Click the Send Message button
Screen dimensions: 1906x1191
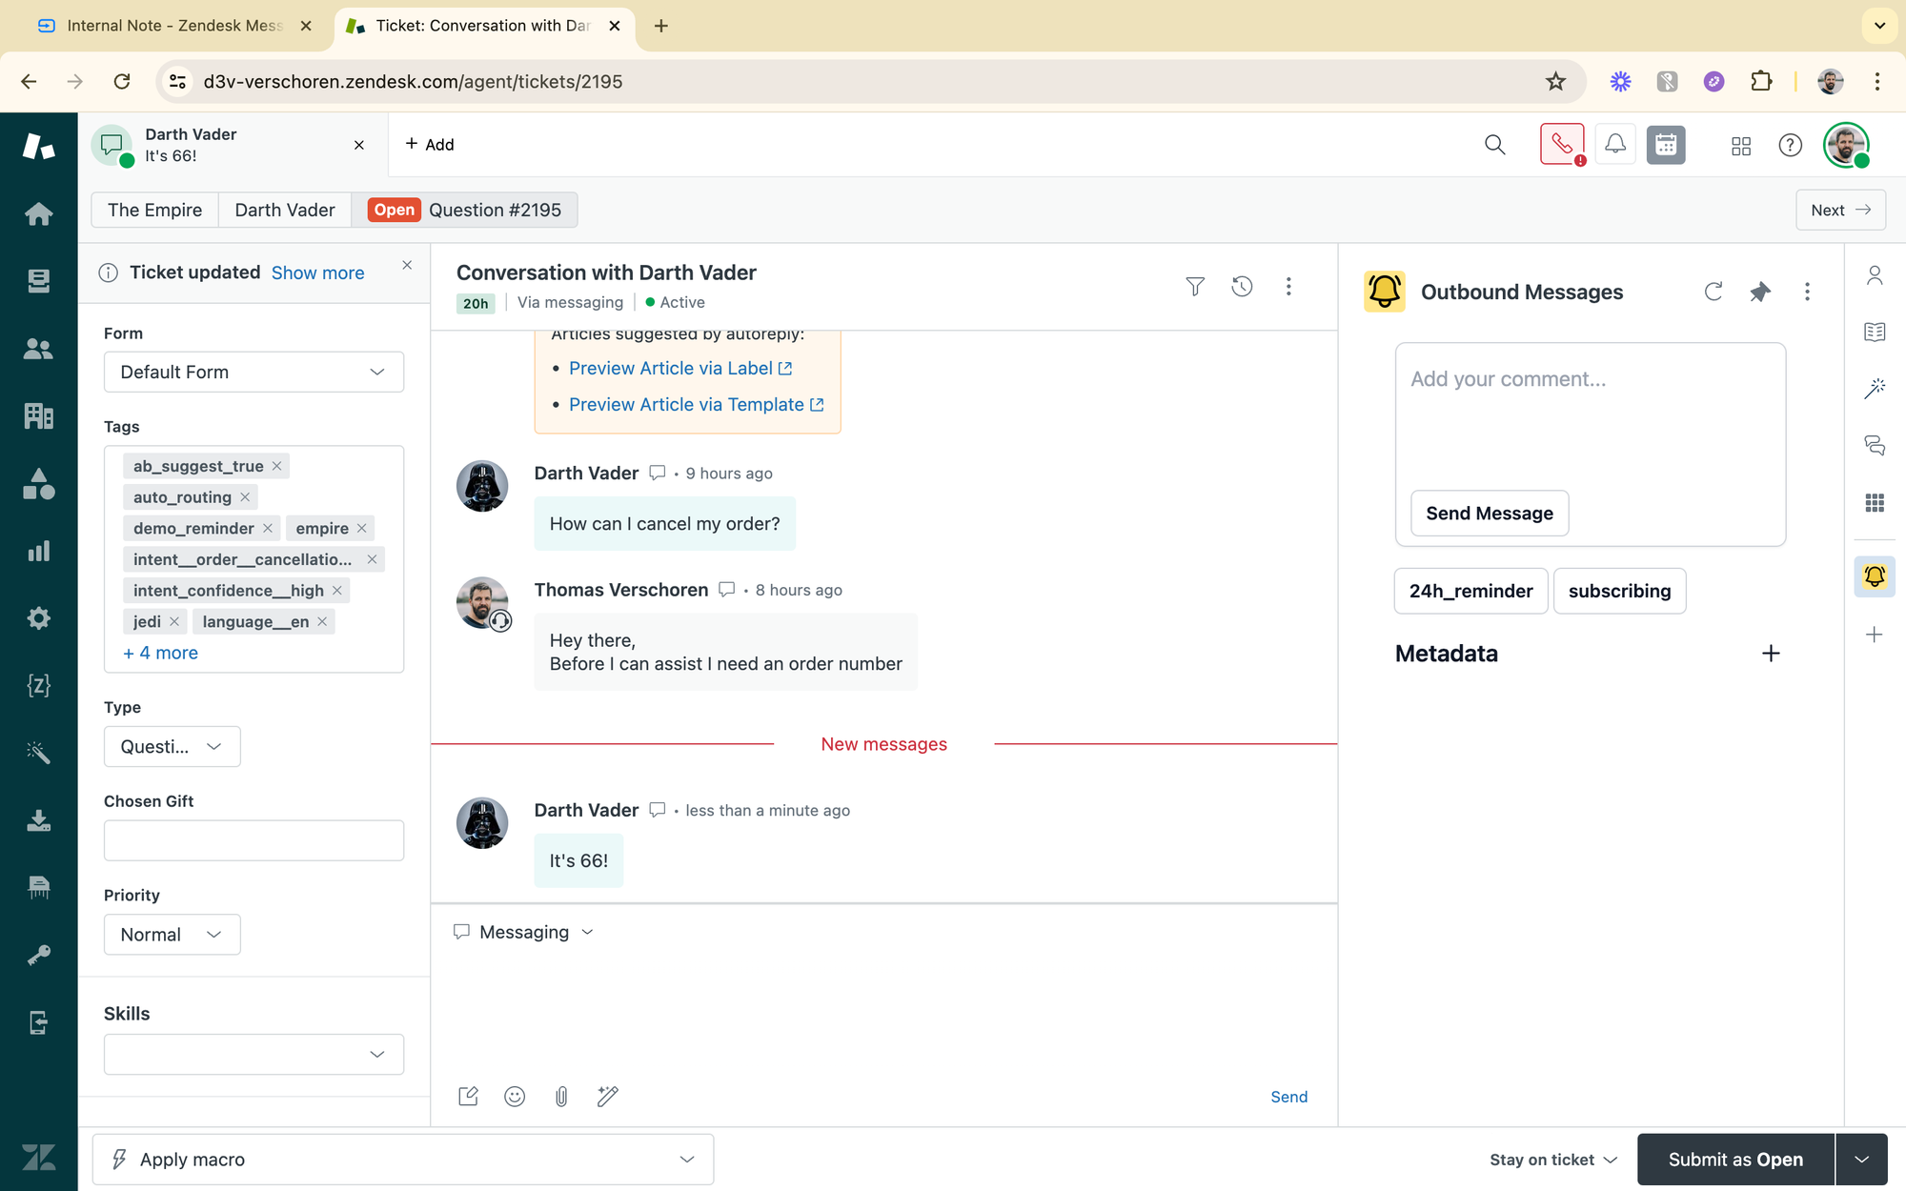coord(1489,514)
